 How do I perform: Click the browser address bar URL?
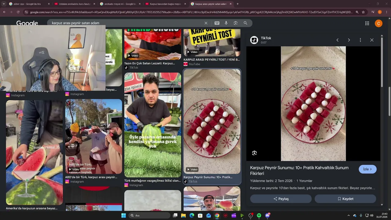tap(191, 12)
